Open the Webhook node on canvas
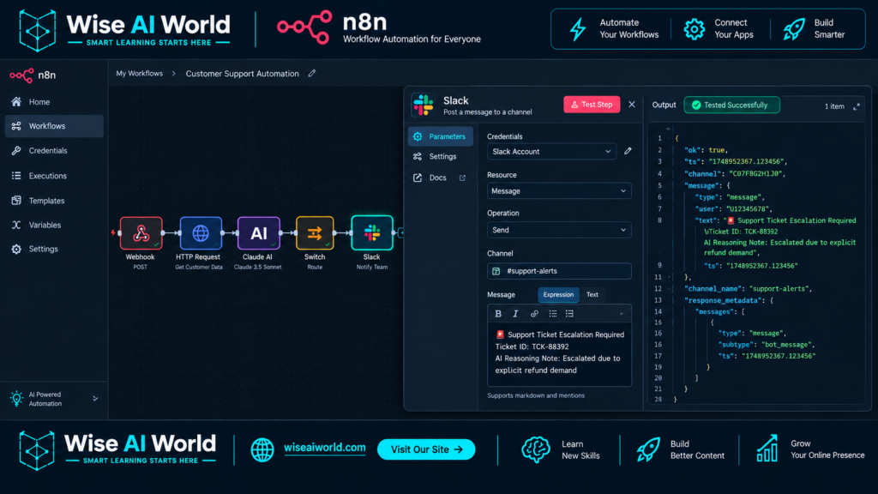The width and height of the screenshot is (878, 494). pyautogui.click(x=141, y=233)
